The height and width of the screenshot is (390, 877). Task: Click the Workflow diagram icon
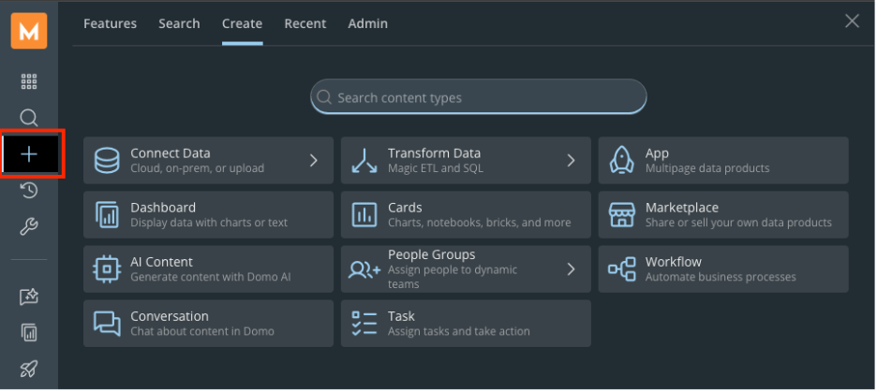(622, 269)
